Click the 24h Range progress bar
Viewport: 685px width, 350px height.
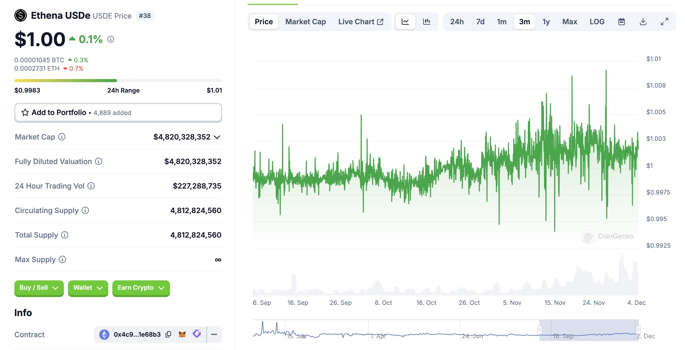(x=118, y=80)
